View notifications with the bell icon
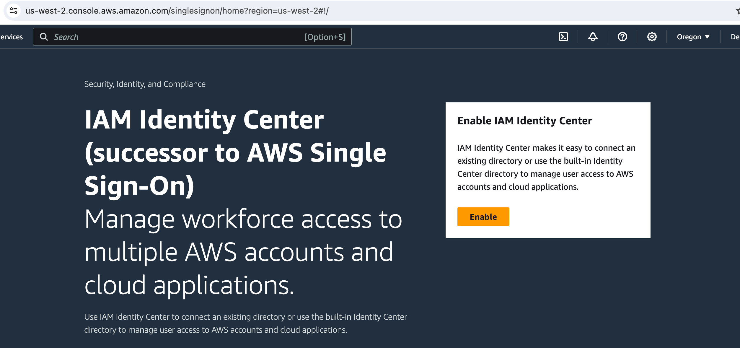Image resolution: width=740 pixels, height=348 pixels. pyautogui.click(x=592, y=37)
